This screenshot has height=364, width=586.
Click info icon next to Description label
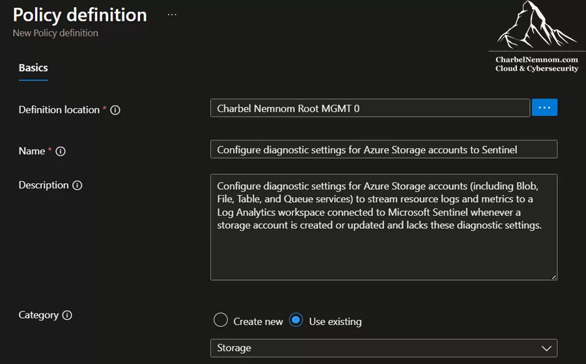tap(77, 185)
